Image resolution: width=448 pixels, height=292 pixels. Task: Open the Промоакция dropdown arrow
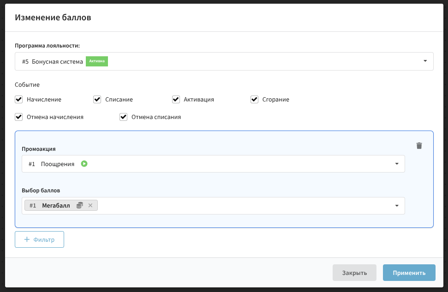397,164
